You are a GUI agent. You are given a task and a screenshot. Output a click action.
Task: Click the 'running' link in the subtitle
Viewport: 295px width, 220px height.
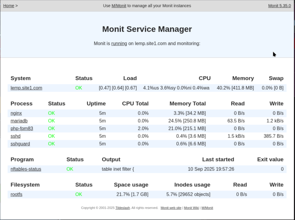pos(119,43)
